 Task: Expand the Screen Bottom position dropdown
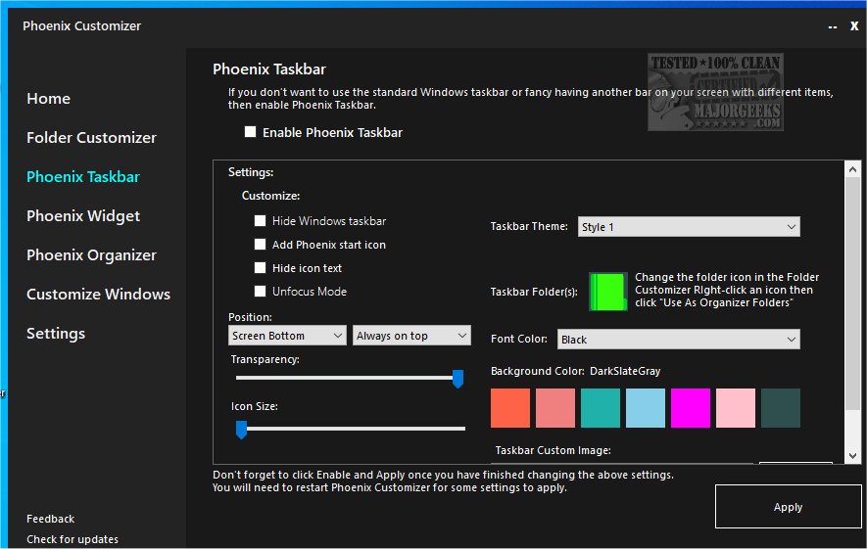(287, 336)
